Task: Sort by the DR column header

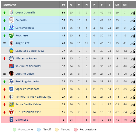Action: (x=117, y=5)
